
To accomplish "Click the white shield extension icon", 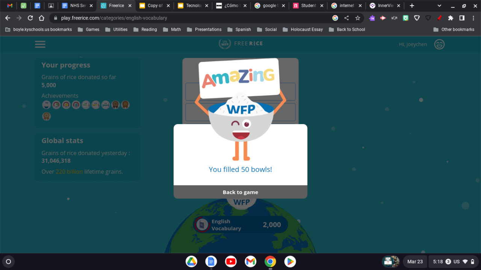I will point(417,18).
